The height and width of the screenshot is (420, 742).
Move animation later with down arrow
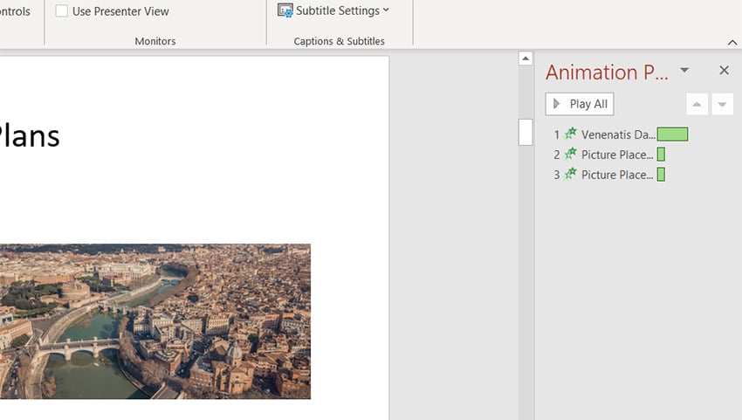point(722,105)
